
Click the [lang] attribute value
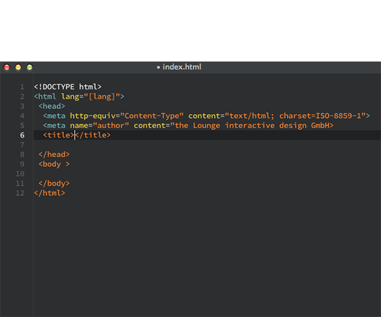(x=102, y=96)
